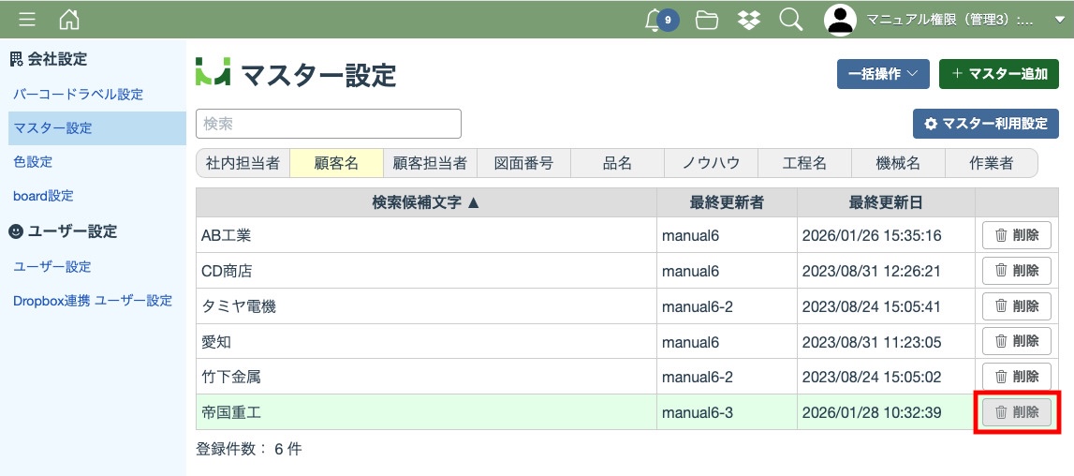
Task: Delete the タミヤ電機 entry
Action: (1016, 306)
